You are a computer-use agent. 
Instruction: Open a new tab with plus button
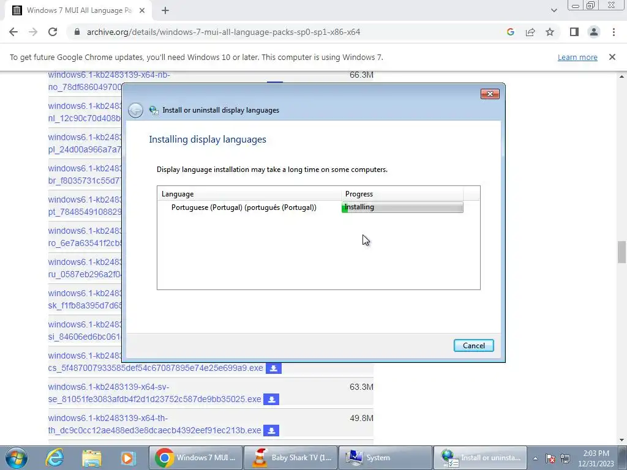165,10
